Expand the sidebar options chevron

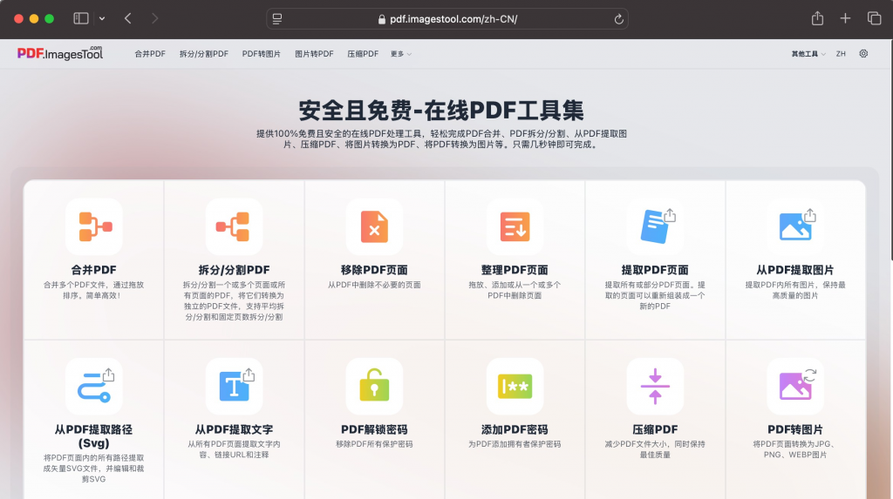click(x=102, y=18)
